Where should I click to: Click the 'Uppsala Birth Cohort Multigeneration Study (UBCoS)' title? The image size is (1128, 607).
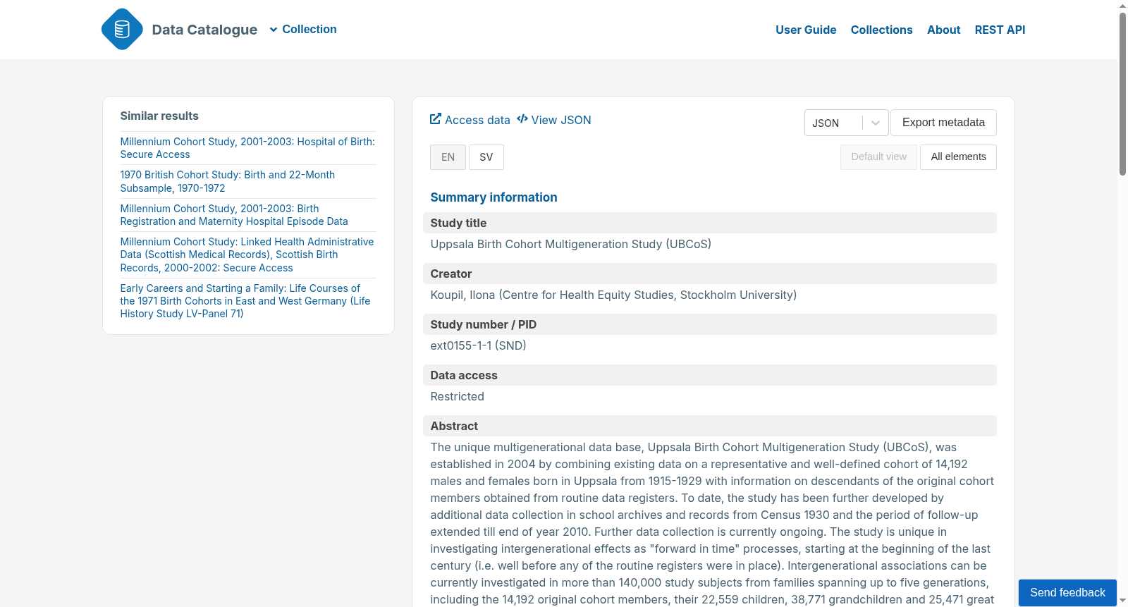(570, 244)
